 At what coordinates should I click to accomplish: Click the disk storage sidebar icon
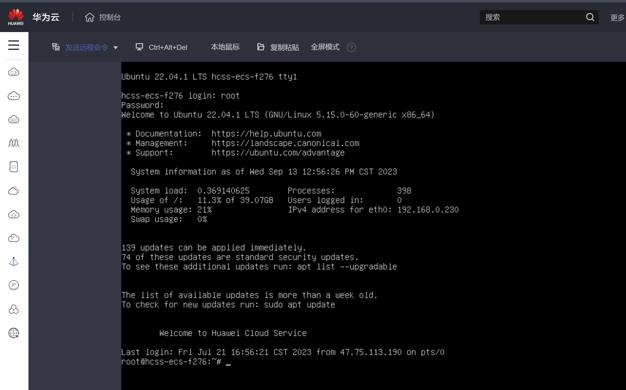14,167
